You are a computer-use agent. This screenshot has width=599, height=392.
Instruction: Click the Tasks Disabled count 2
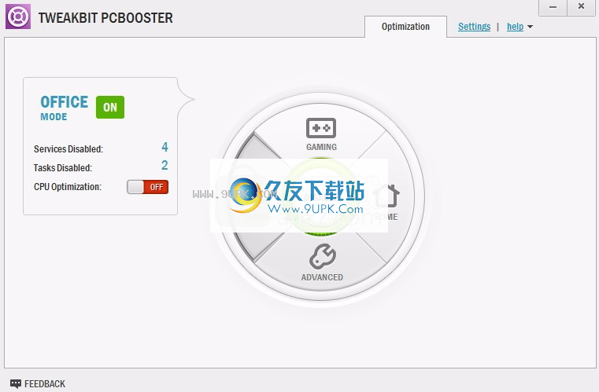tap(165, 165)
